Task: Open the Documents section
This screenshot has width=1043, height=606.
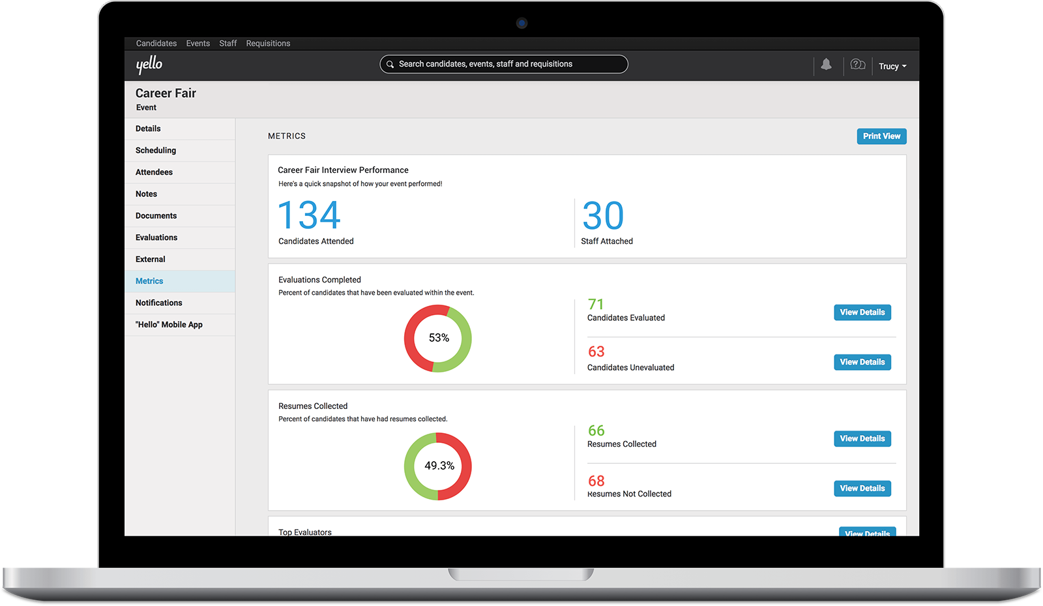Action: pos(180,216)
